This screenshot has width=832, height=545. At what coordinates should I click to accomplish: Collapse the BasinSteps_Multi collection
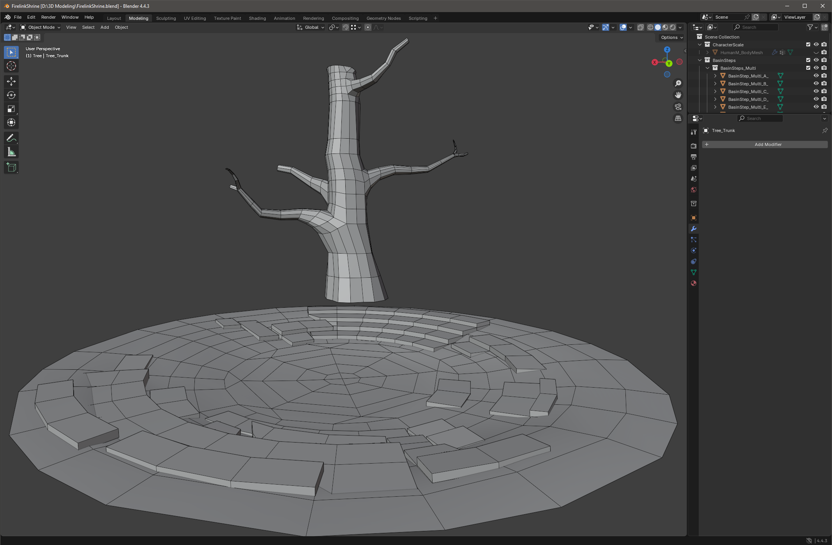click(708, 68)
